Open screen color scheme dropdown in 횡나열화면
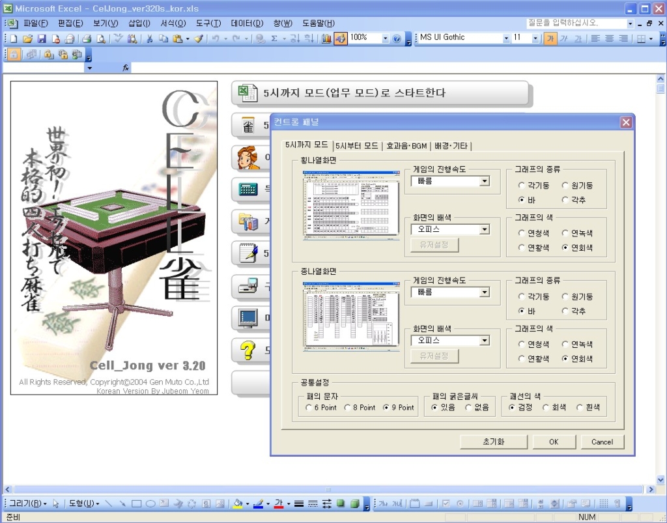 click(484, 230)
